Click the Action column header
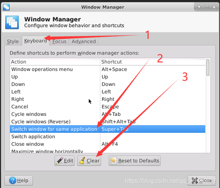220x188 pixels. 55,62
